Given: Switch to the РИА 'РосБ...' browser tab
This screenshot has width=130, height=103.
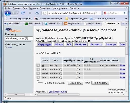Looking at the screenshot, I should point(33,24).
